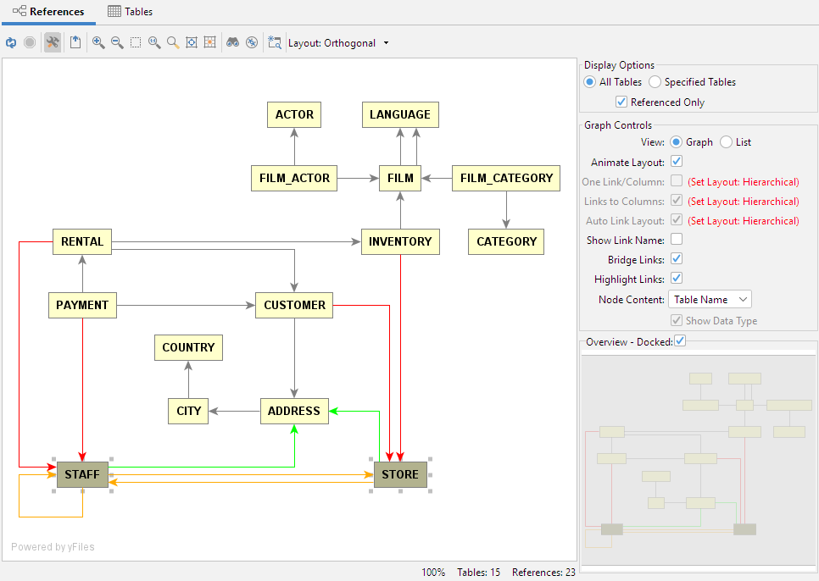The height and width of the screenshot is (581, 819).
Task: Activate the marquee zoom selection tool
Action: [x=136, y=42]
